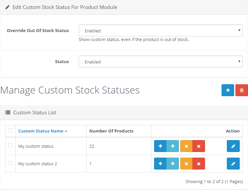The height and width of the screenshot is (190, 248).
Task: Open the Status dropdown
Action: 160,61
